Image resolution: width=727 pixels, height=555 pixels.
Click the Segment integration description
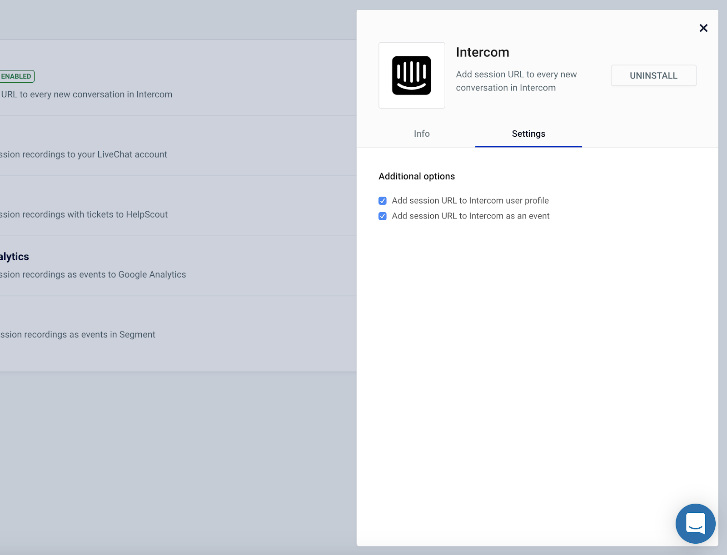point(78,334)
